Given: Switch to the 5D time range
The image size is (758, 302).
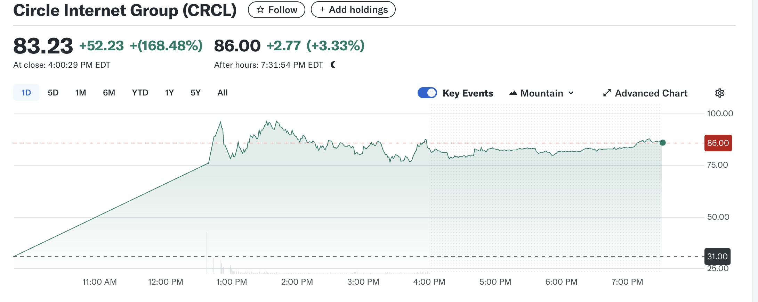Looking at the screenshot, I should tap(53, 93).
